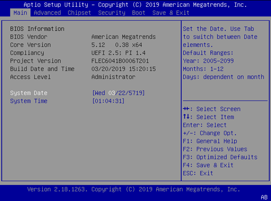
Task: Click the Default Ranges: help line
Action: point(208,53)
